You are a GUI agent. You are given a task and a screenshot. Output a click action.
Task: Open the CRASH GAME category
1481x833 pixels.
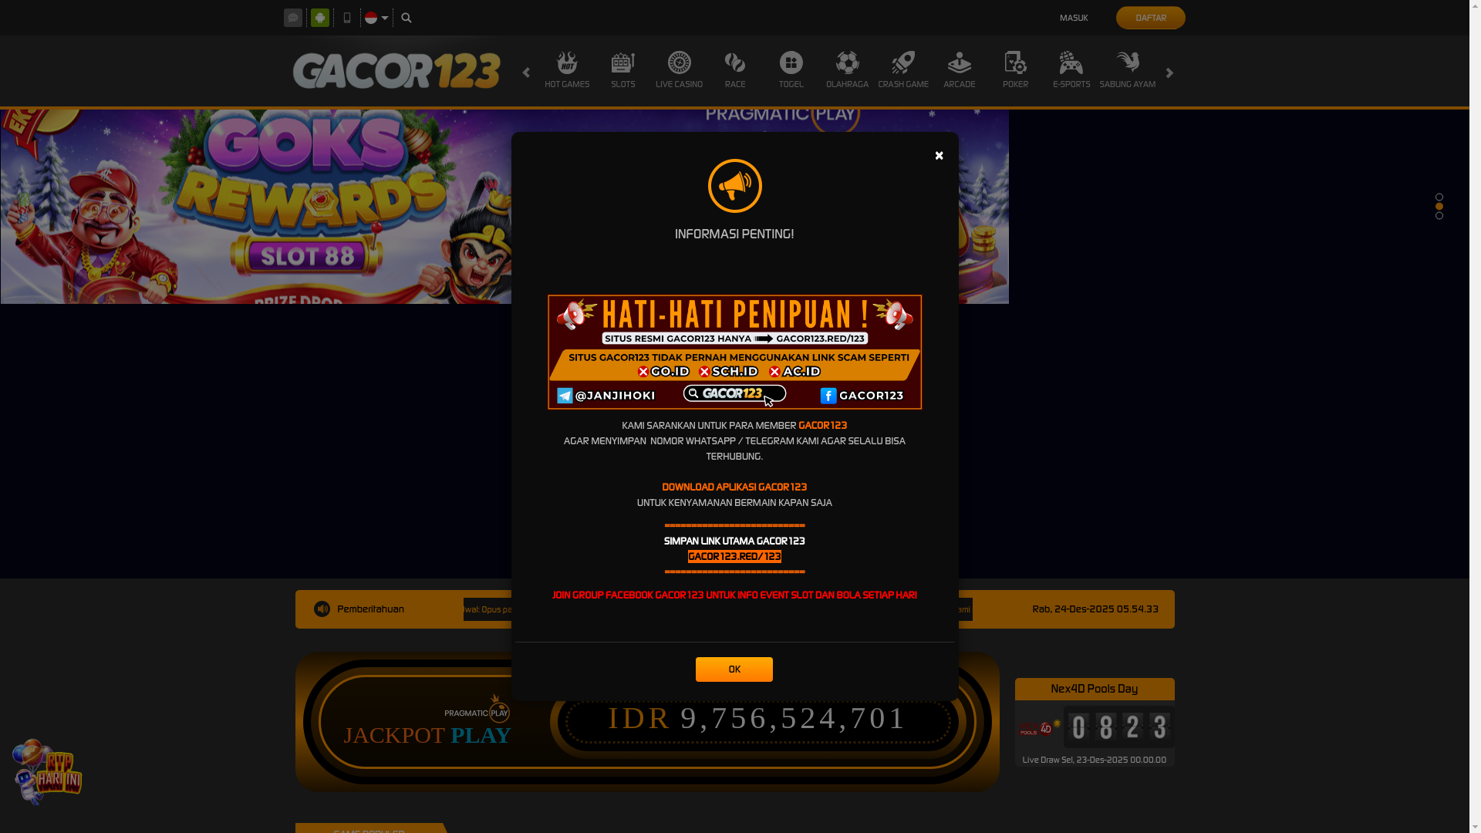click(x=903, y=70)
